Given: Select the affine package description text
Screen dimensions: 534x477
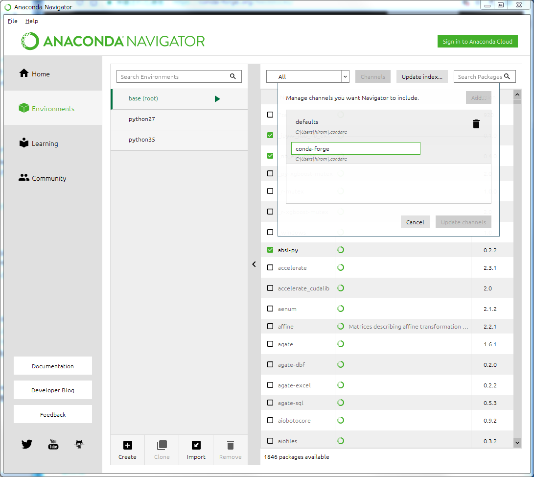Looking at the screenshot, I should click(x=408, y=326).
